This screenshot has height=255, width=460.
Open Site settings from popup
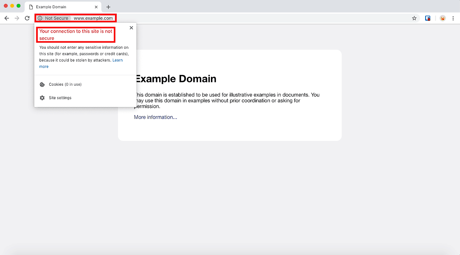pyautogui.click(x=85, y=98)
